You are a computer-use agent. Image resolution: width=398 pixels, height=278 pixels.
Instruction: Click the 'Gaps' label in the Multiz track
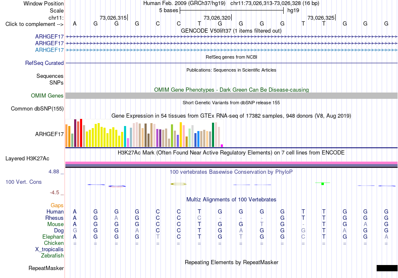tap(57, 205)
